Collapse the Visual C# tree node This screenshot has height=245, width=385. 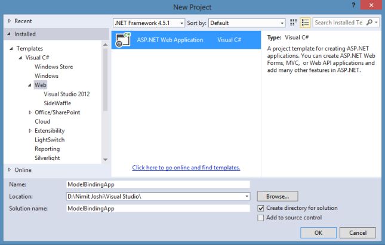click(21, 58)
